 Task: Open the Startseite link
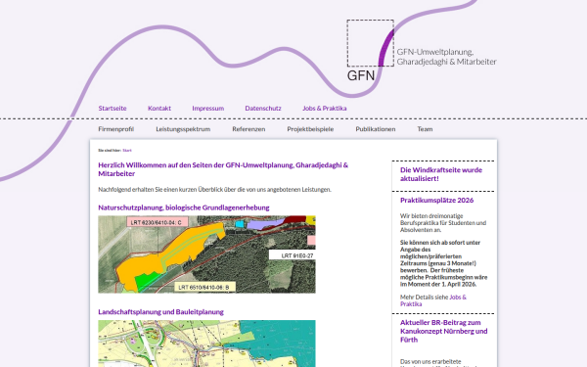point(113,109)
